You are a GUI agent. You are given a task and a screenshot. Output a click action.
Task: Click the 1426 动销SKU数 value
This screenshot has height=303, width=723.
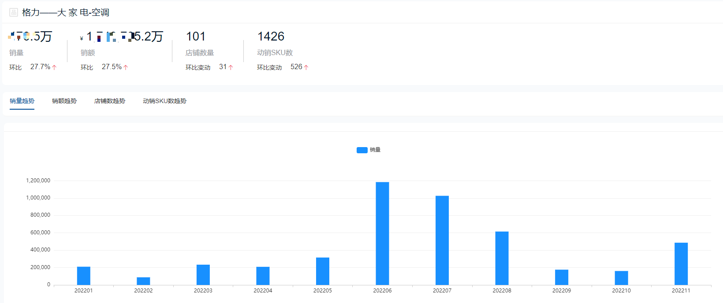(271, 37)
